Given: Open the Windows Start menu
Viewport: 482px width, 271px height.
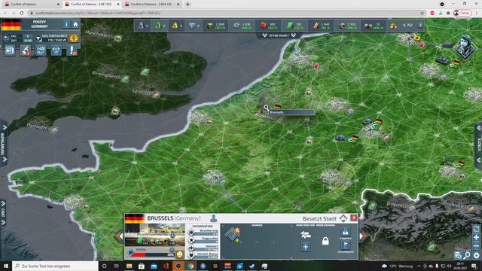Looking at the screenshot, I should pyautogui.click(x=6, y=266).
